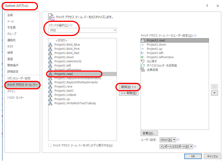This screenshot has height=161, width=222.
Task: Open the 連絡先 options category
Action: click(12, 40)
